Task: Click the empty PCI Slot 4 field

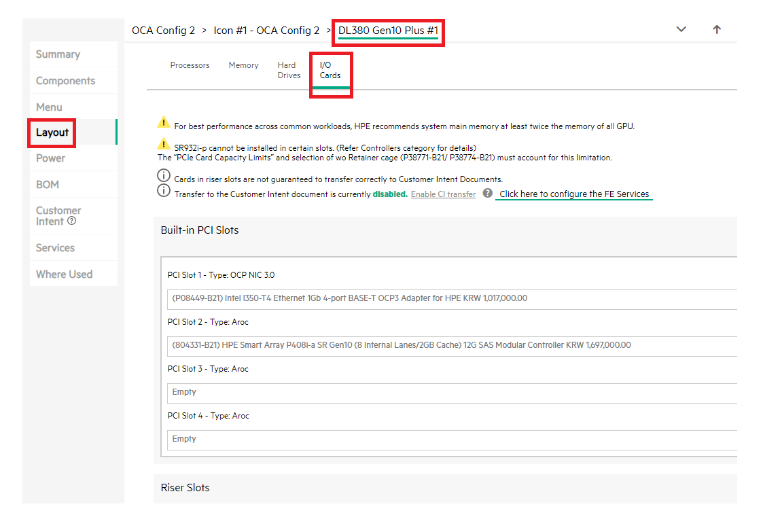Action: (x=452, y=440)
